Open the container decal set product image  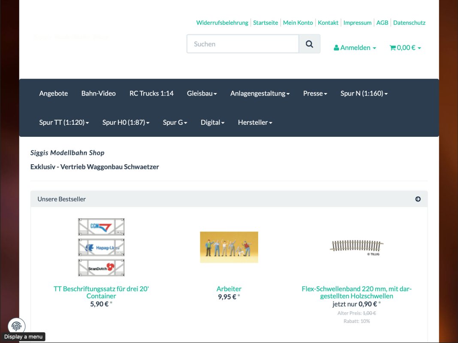[x=101, y=247]
